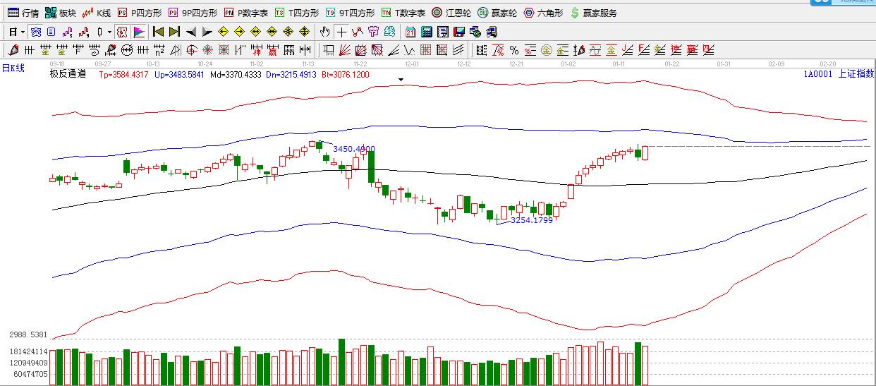Select the hand pan tool
This screenshot has width=876, height=386.
(x=324, y=32)
